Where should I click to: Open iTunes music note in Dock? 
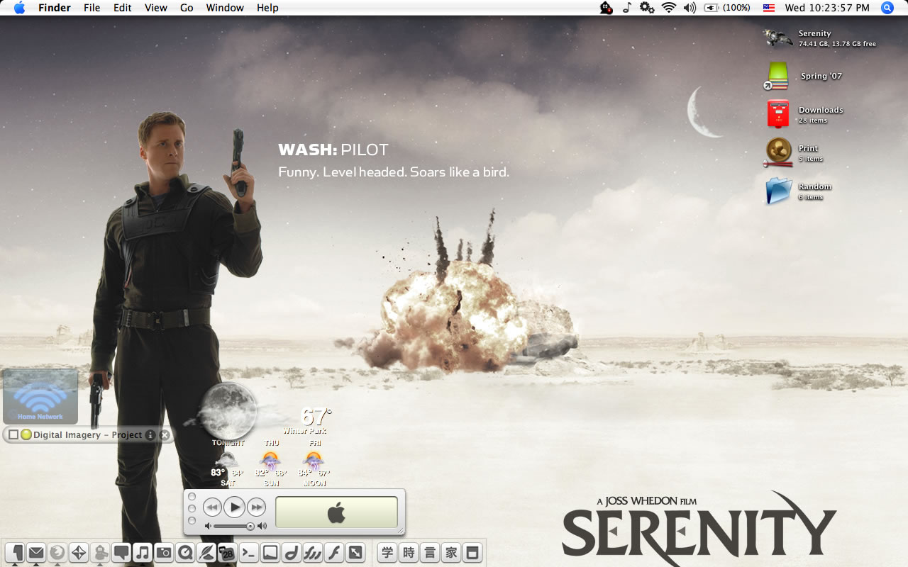coord(143,553)
